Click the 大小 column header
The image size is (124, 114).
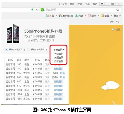[x=19, y=60]
